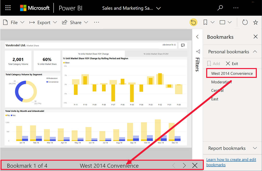Select the Central bookmark
Image resolution: width=262 pixels, height=171 pixels.
217,91
